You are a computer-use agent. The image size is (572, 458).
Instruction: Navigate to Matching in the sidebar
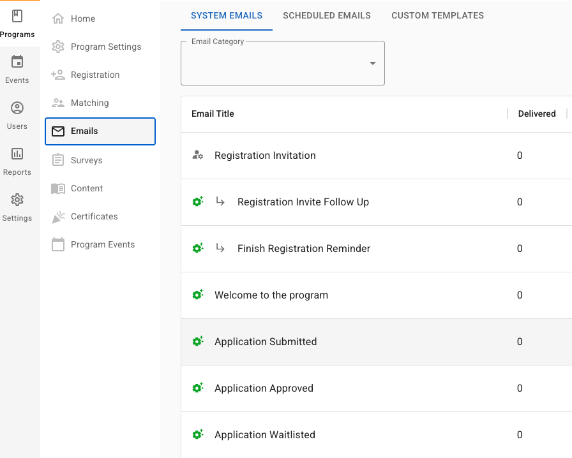[89, 103]
